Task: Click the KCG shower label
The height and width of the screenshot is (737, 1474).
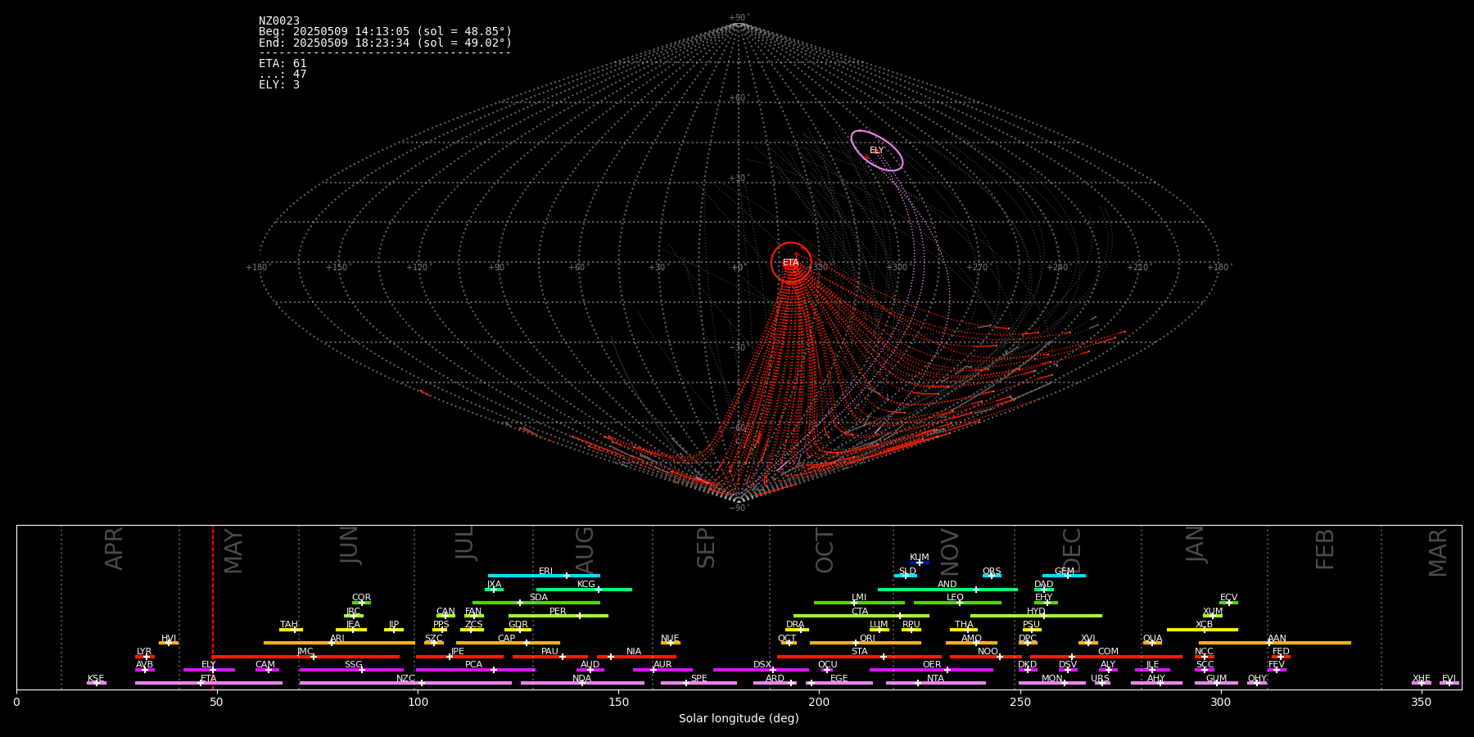Action: point(586,585)
